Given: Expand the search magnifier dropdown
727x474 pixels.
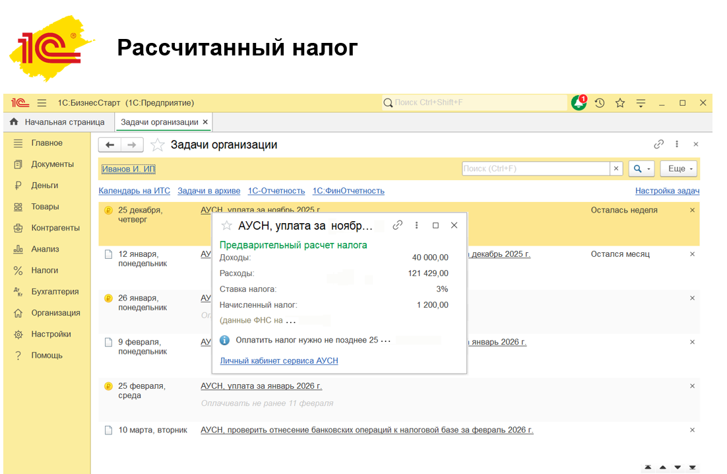Looking at the screenshot, I should coord(641,168).
